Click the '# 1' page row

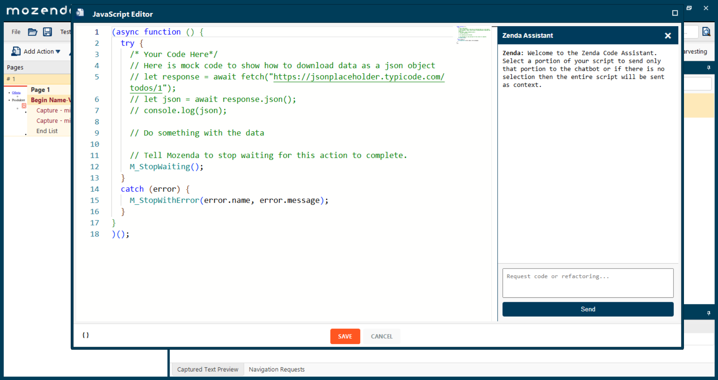click(37, 79)
